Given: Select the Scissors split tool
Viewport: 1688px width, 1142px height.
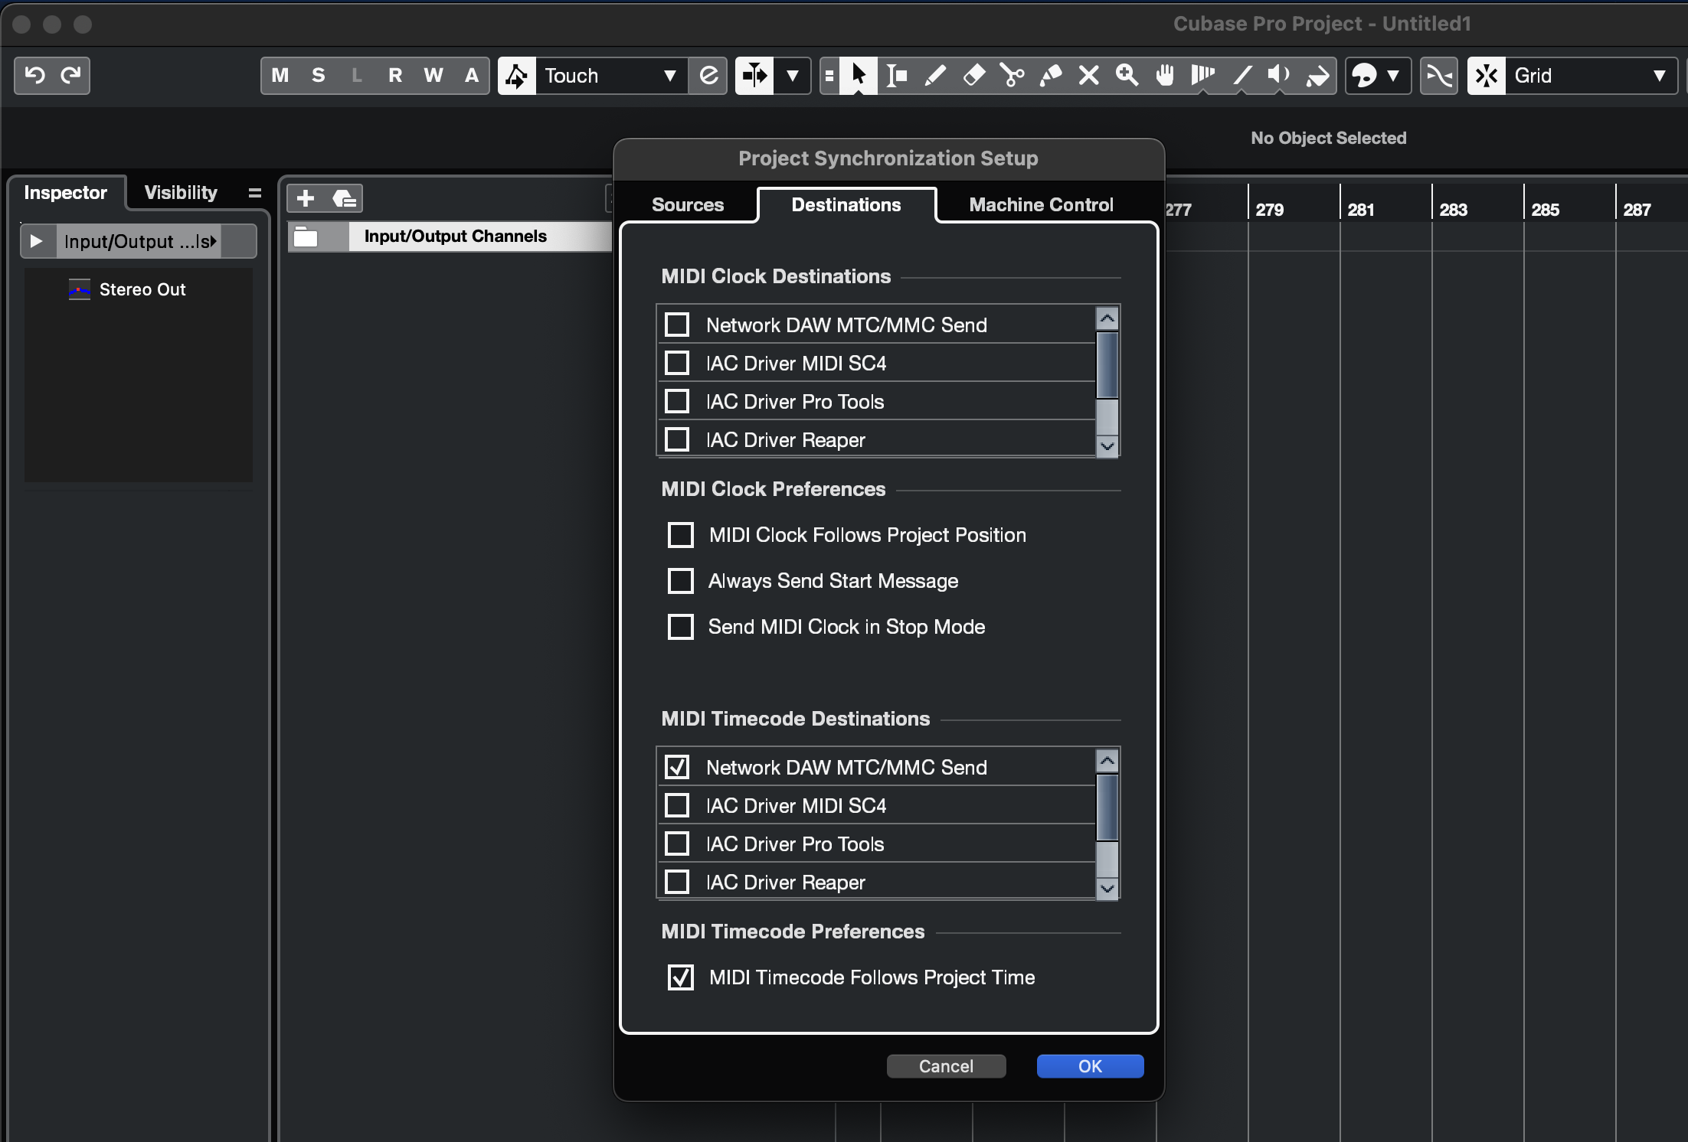Looking at the screenshot, I should point(1012,75).
